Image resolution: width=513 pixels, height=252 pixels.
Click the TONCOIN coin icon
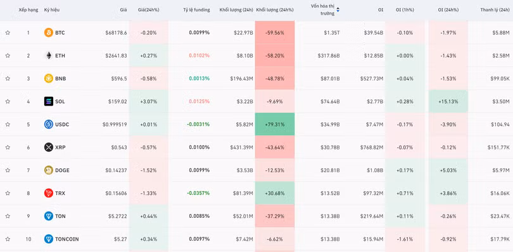tap(48, 239)
